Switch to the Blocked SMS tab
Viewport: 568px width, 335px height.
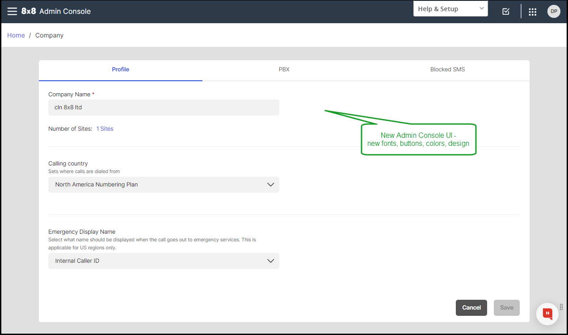(x=448, y=70)
